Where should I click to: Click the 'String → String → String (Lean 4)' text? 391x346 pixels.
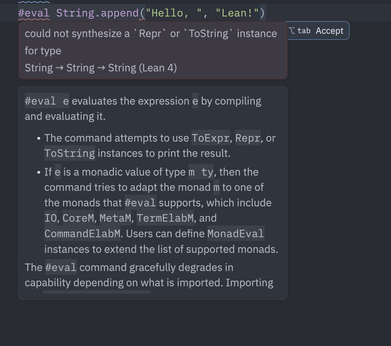(101, 68)
